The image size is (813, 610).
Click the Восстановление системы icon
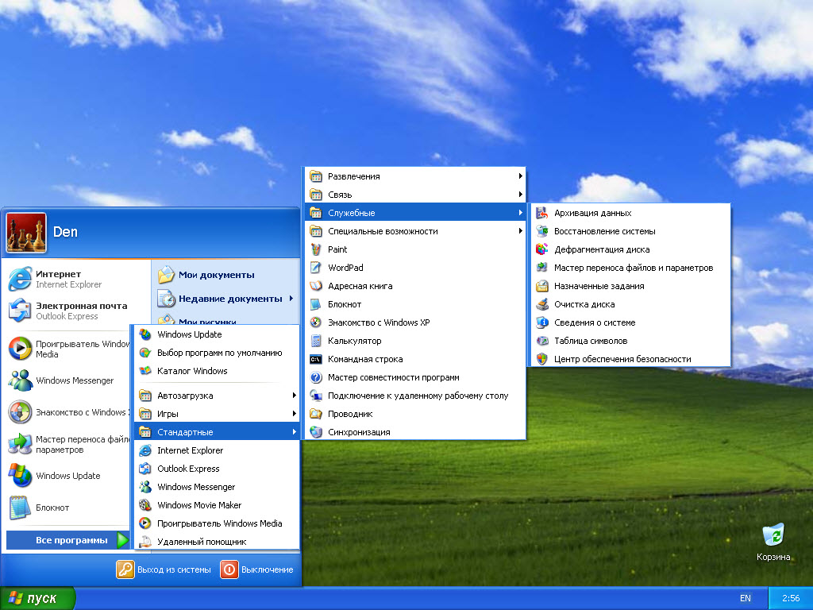[x=541, y=231]
